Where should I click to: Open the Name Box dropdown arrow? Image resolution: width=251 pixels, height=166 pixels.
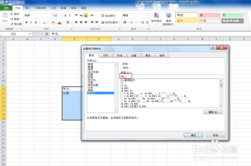30,34
